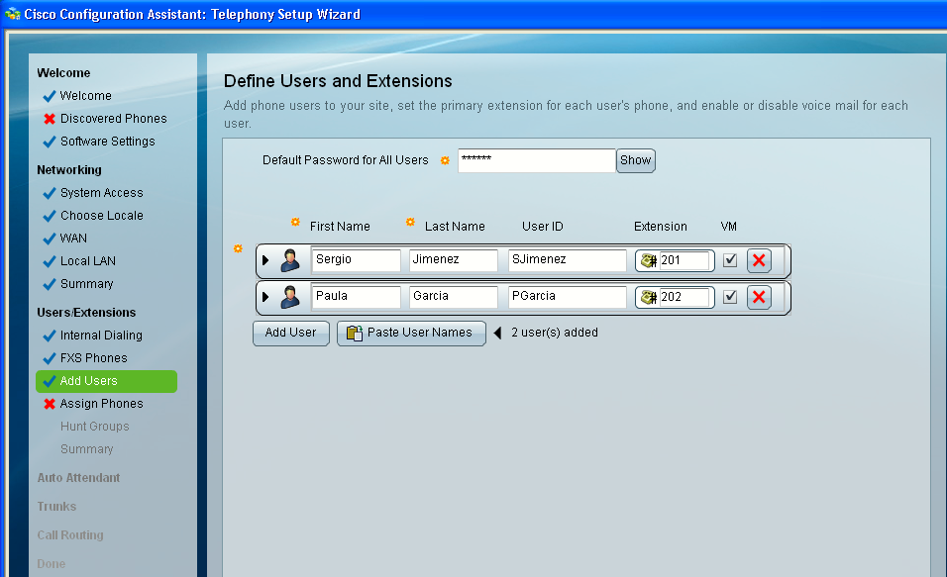Click the Auto Attendant section
Screen dimensions: 947x577
(78, 478)
